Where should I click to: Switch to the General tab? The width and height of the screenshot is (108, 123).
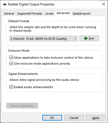(x=9, y=14)
